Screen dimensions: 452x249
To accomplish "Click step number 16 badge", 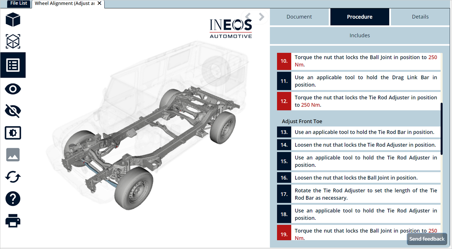I will (284, 178).
